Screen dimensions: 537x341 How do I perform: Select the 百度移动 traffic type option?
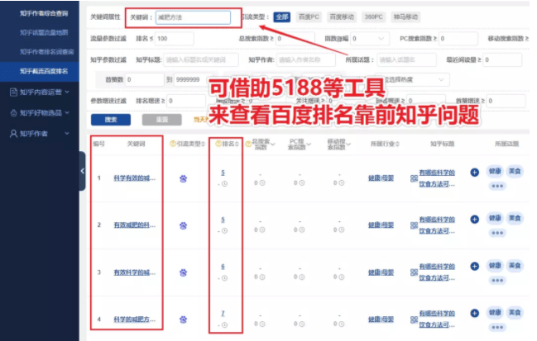341,17
